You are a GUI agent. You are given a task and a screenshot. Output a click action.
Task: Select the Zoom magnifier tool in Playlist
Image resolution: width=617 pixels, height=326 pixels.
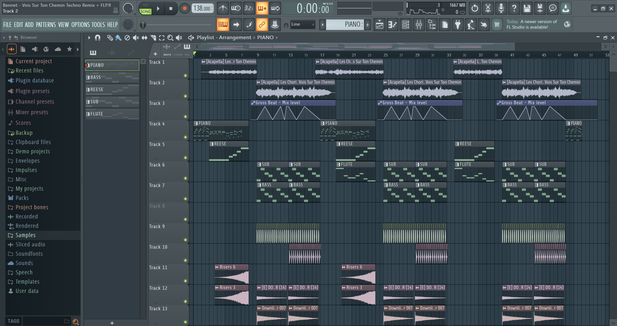pos(170,38)
